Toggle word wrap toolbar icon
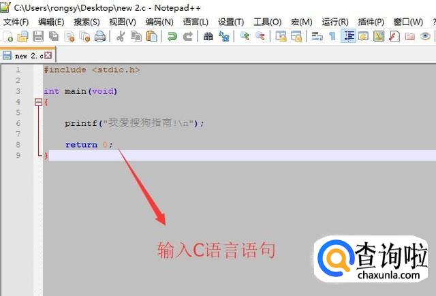The height and width of the screenshot is (296, 436). pyautogui.click(x=317, y=36)
